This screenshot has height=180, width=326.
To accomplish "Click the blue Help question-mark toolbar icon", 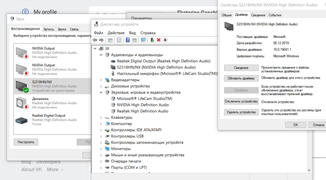I will coord(128,40).
